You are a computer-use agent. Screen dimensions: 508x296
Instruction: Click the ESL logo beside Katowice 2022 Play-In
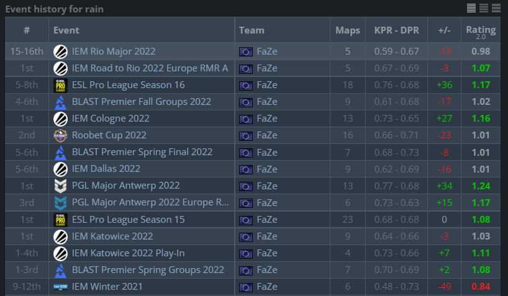click(60, 253)
